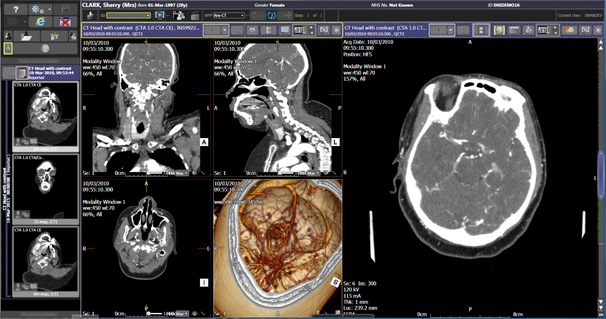Launch the Internet Explorer icon
Viewport: 606px width, 319px height.
pos(40,21)
